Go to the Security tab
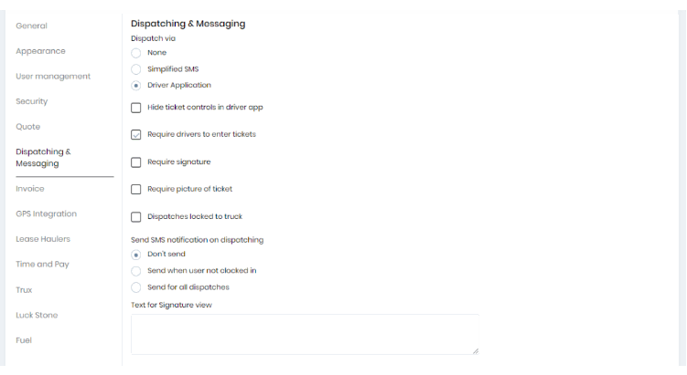Image resolution: width=687 pixels, height=375 pixels. click(32, 101)
